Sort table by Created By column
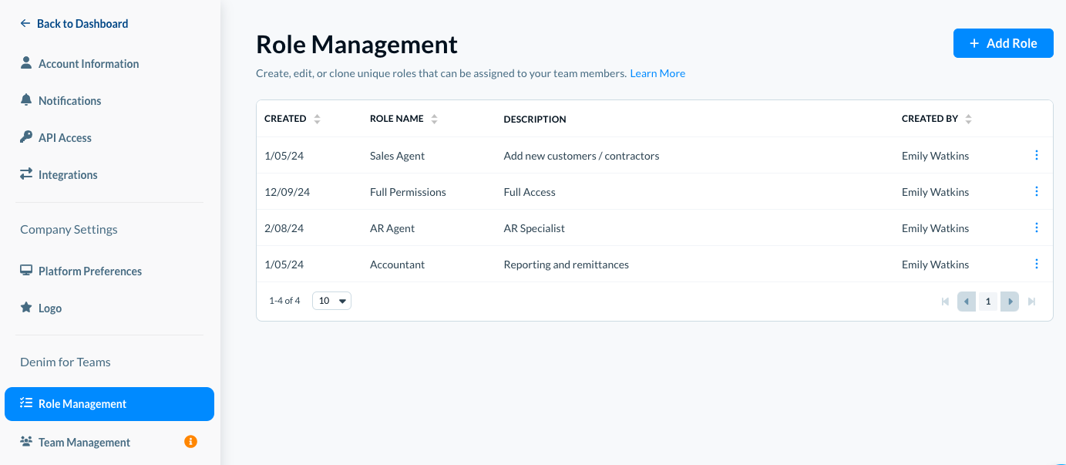The width and height of the screenshot is (1066, 465). (968, 119)
